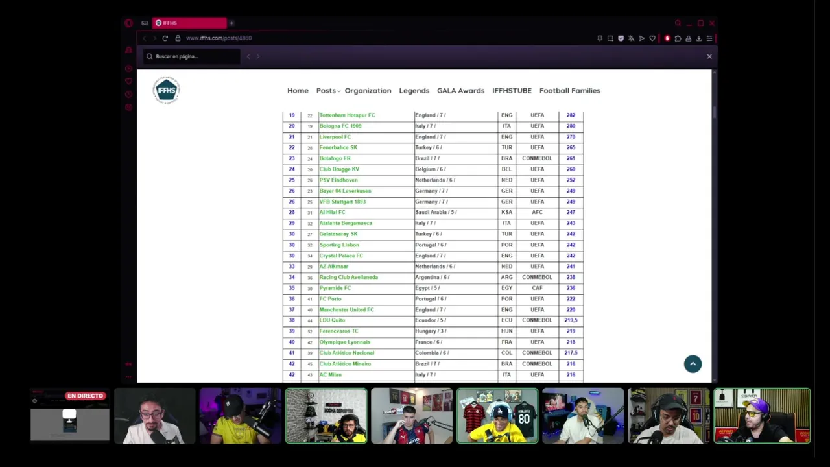Open the Football Families menu item

[x=569, y=91]
